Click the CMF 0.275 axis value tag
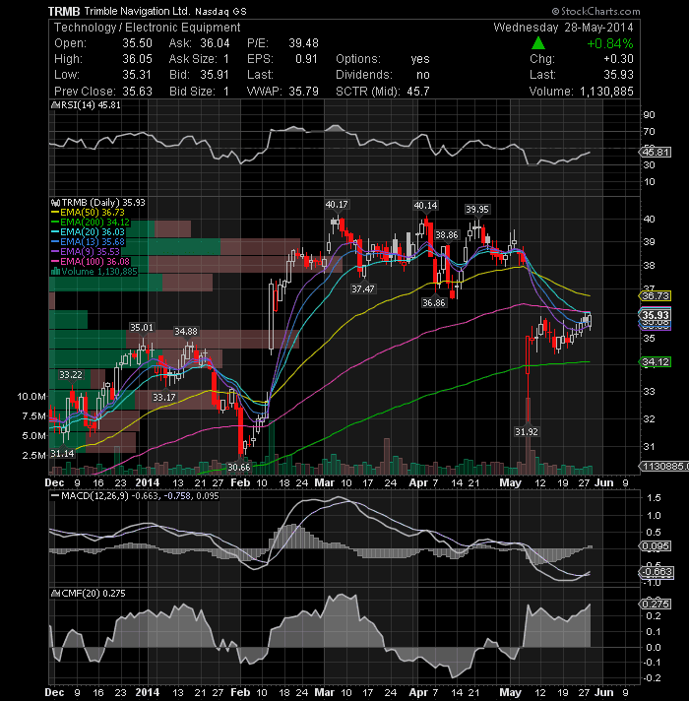 click(656, 604)
